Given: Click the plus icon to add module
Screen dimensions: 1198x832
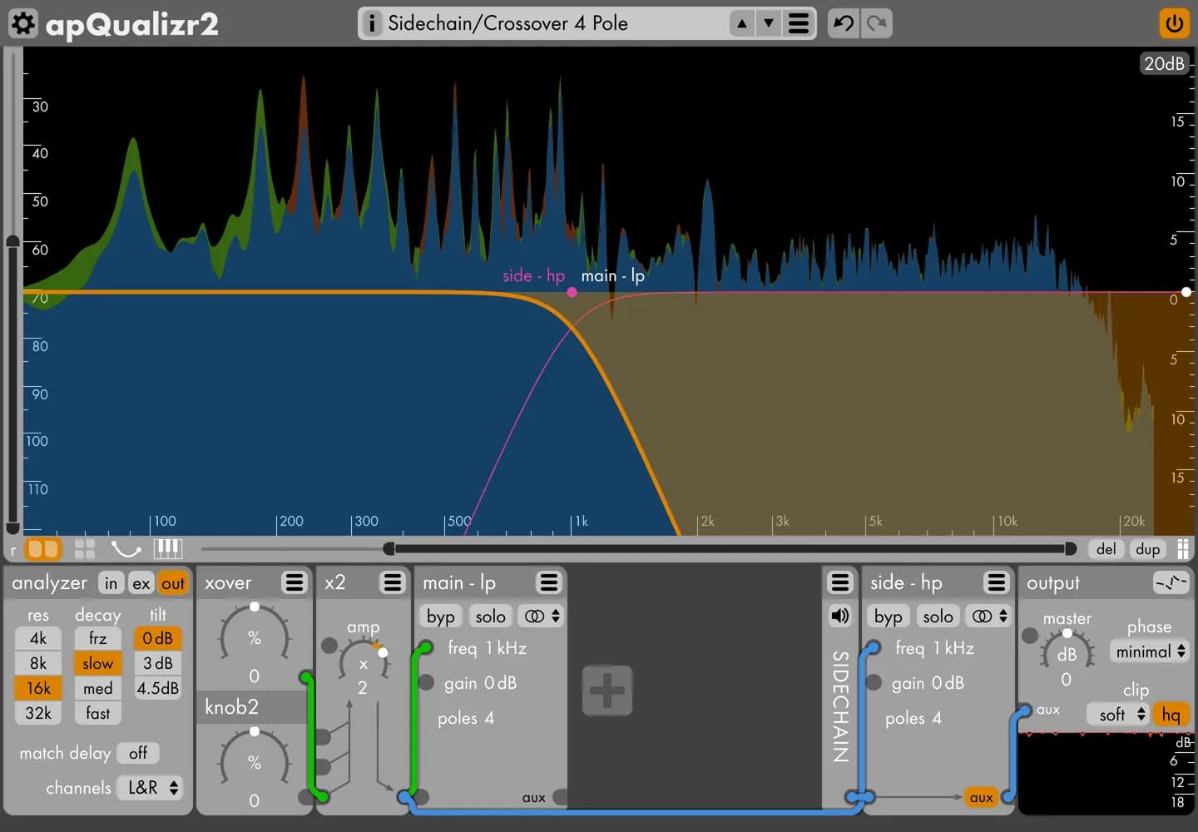Looking at the screenshot, I should [x=606, y=691].
